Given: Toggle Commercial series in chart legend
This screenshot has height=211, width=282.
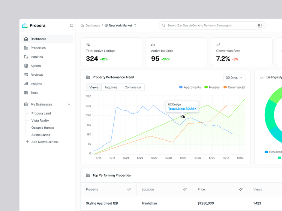Looking at the screenshot, I should [x=234, y=87].
